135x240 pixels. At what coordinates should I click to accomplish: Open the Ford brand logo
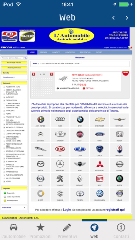pyautogui.click(x=99, y=134)
